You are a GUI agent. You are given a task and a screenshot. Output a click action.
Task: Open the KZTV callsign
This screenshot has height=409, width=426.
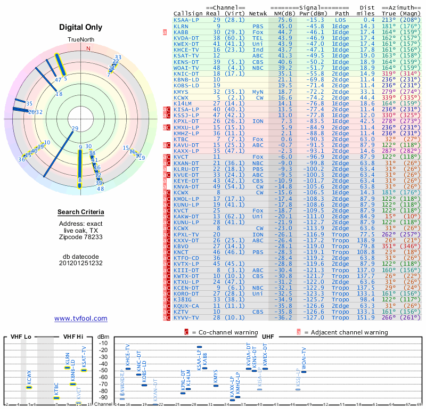181,312
